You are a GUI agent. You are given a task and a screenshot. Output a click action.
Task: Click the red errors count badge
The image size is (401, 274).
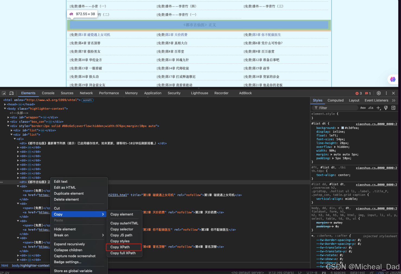[359, 93]
